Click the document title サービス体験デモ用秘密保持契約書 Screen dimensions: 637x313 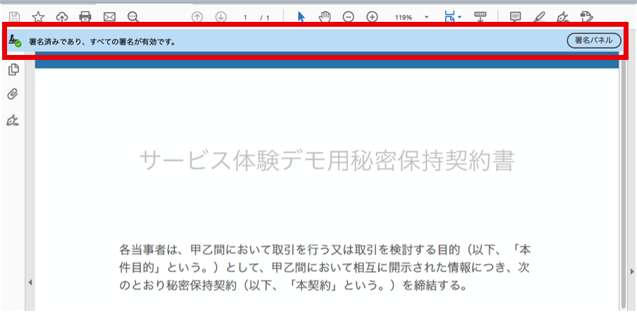327,161
